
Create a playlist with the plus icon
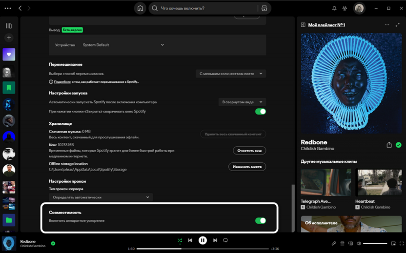[x=9, y=38]
